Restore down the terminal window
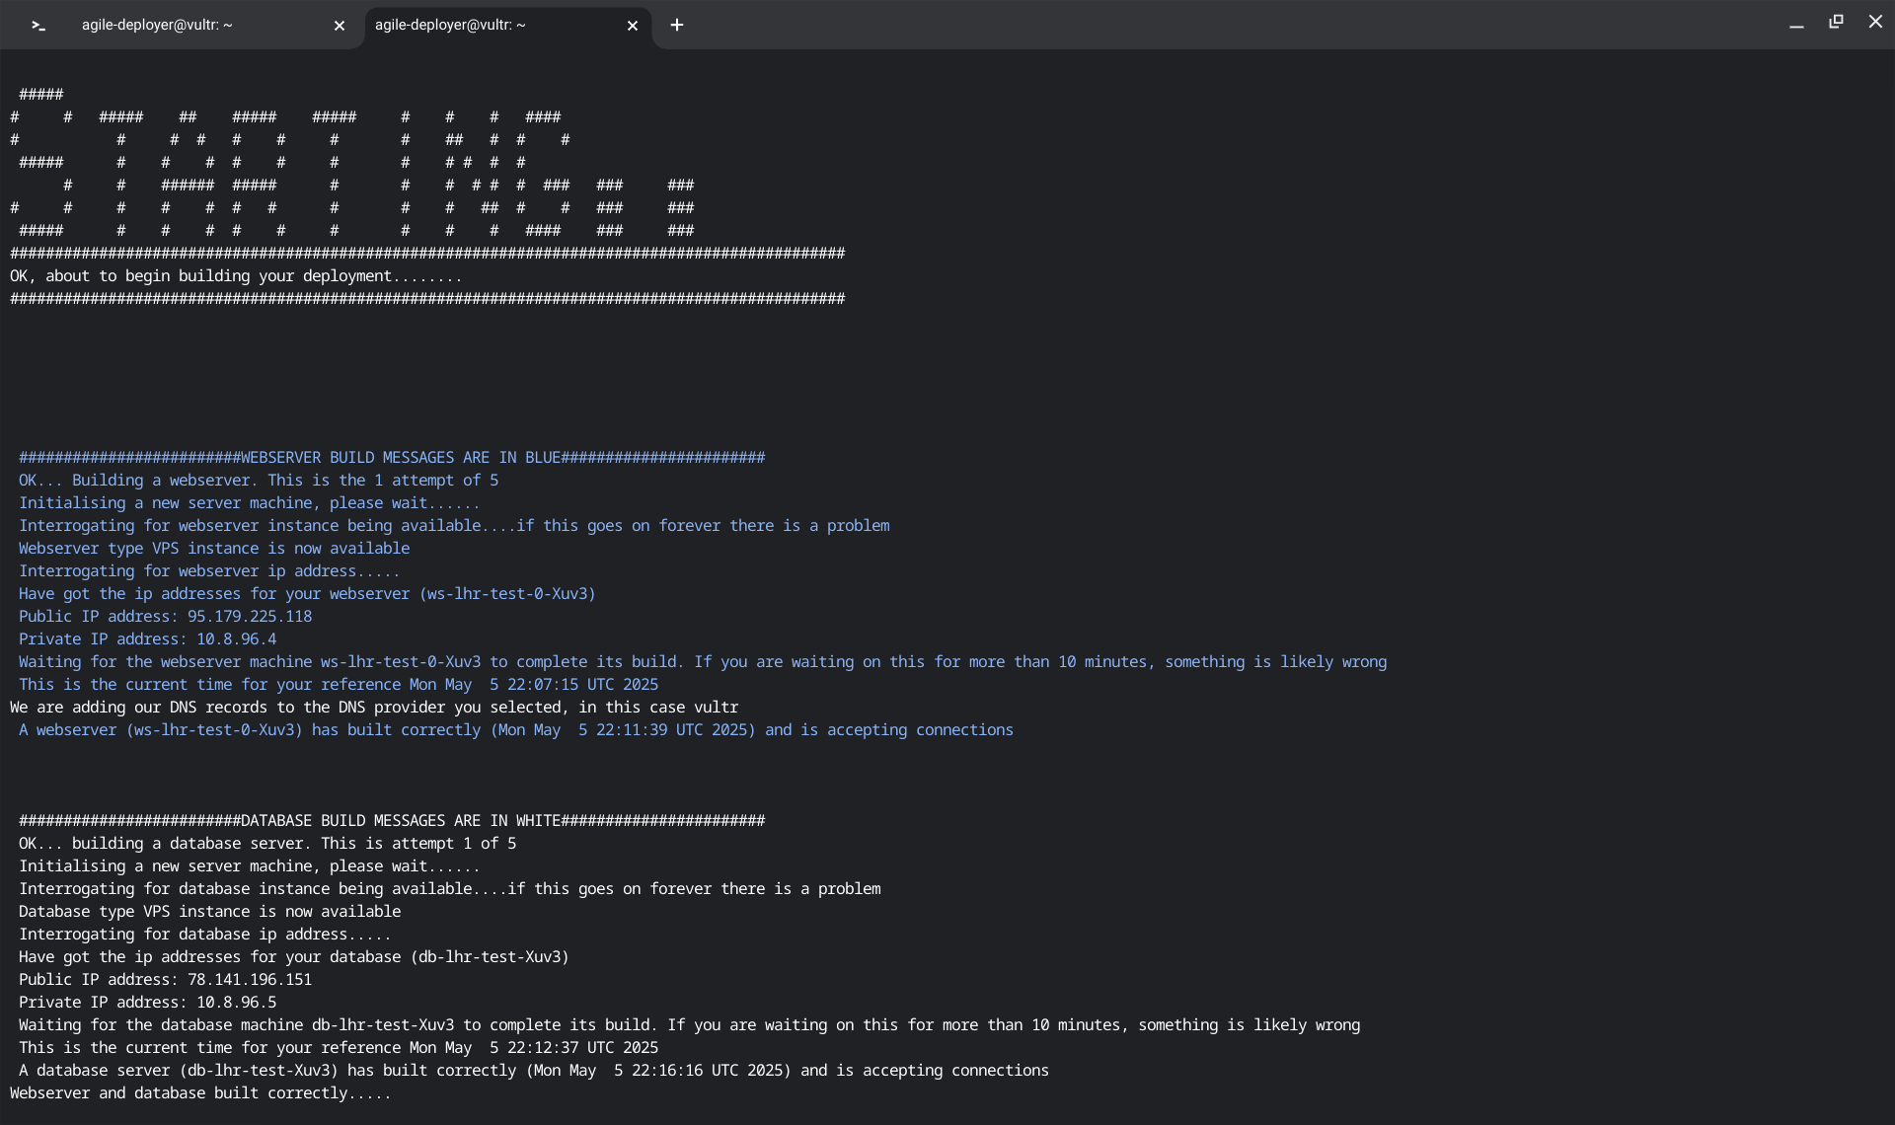This screenshot has width=1895, height=1125. [x=1836, y=22]
